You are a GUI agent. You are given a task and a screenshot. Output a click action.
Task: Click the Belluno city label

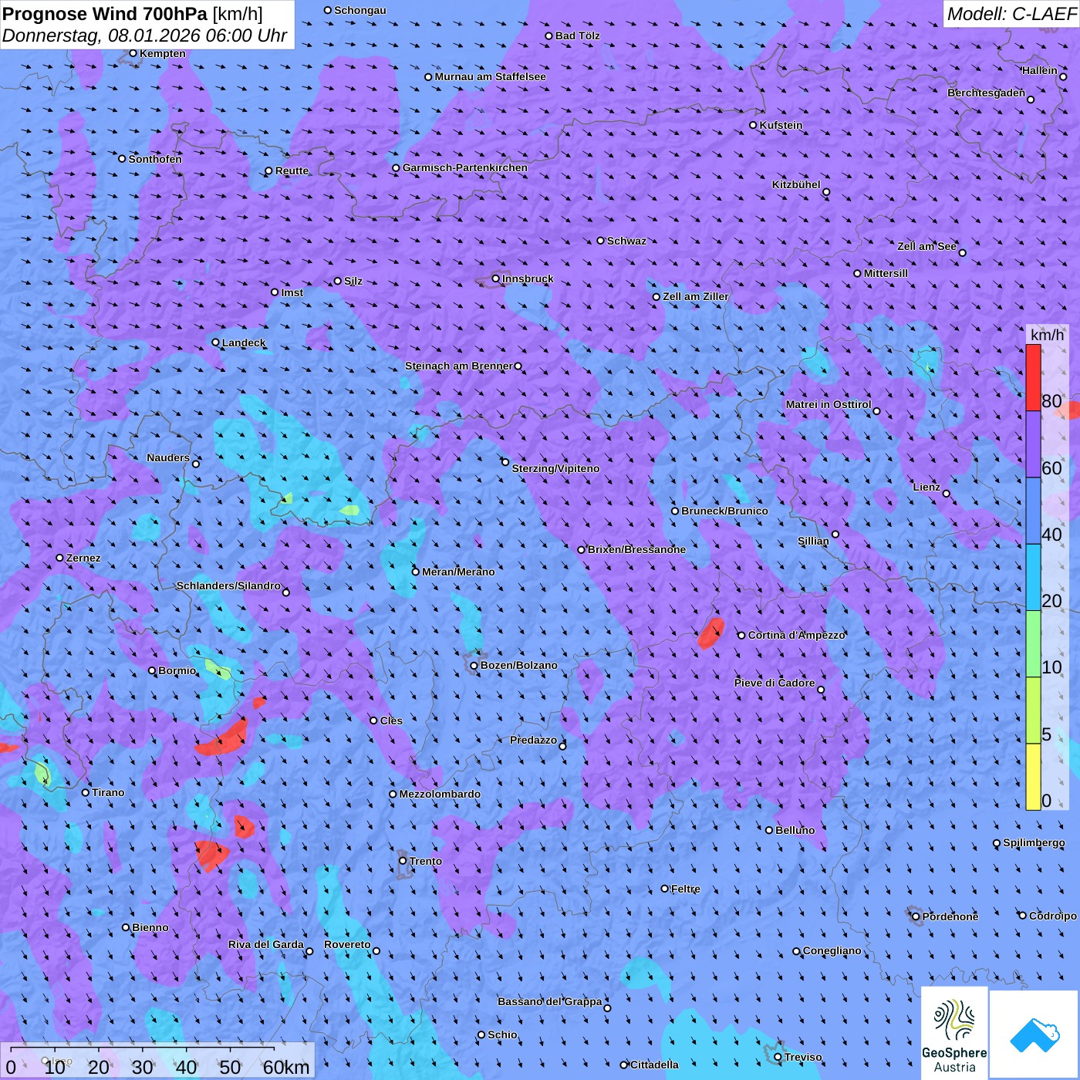point(795,830)
